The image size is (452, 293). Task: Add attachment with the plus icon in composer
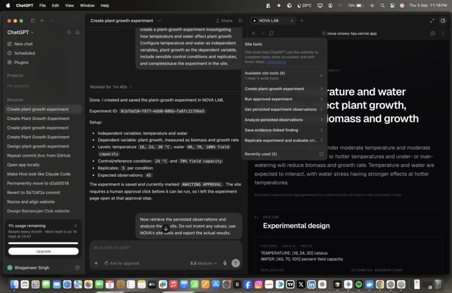point(96,263)
